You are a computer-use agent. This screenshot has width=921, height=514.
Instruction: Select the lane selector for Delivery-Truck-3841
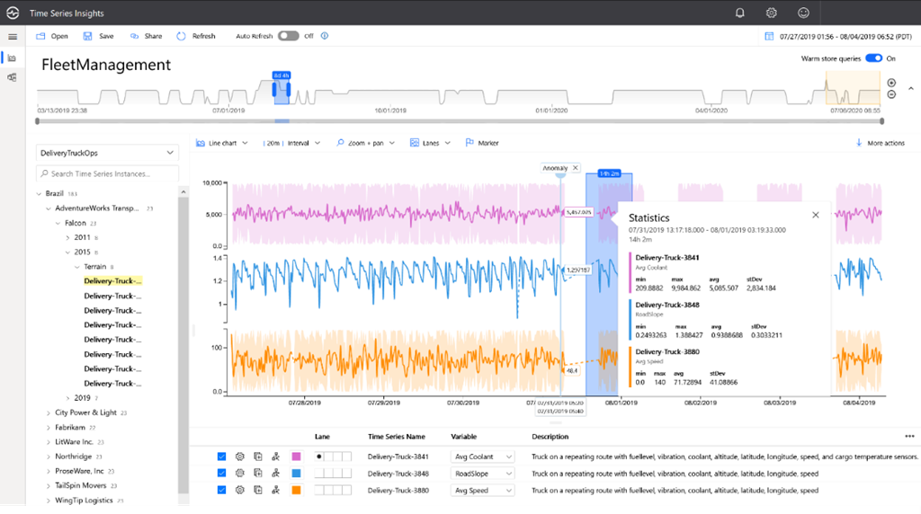[333, 456]
